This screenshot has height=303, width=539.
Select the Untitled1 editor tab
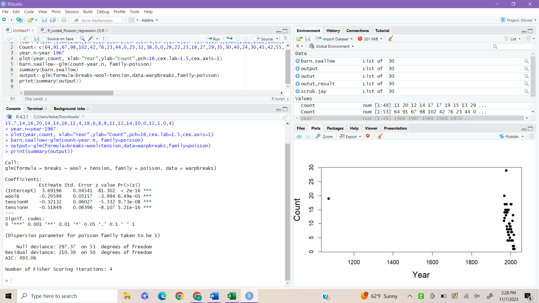pos(21,31)
